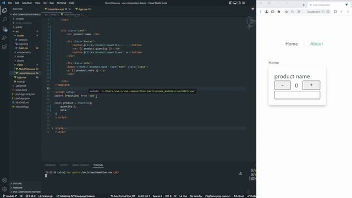
Task: Open customize layout icon
Action: tap(243, 3)
